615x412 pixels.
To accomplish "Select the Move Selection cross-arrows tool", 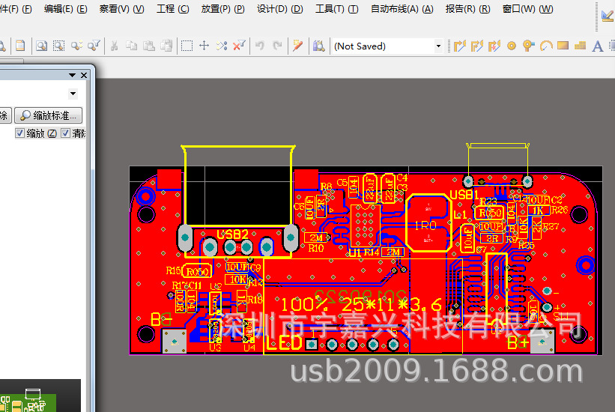I will pyautogui.click(x=204, y=46).
